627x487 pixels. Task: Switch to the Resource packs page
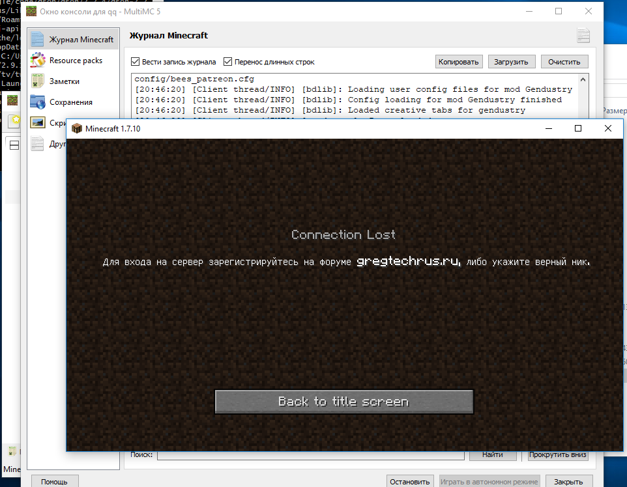74,61
